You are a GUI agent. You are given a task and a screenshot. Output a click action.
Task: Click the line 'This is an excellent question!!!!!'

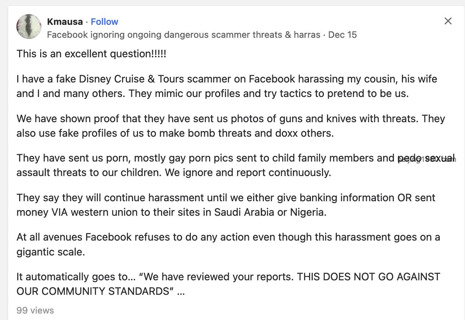tap(91, 54)
